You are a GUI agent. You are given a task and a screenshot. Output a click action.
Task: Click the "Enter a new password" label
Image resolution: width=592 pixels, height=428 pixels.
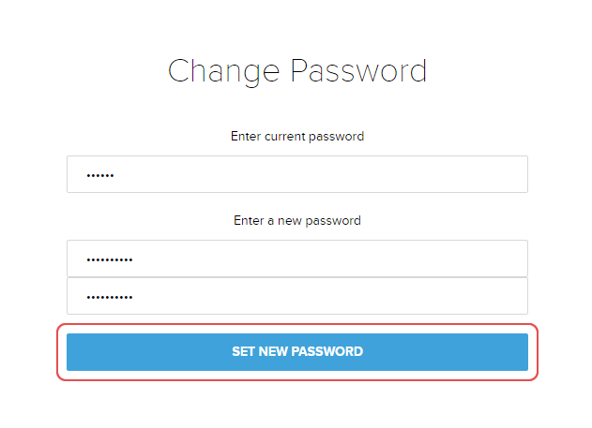[296, 221]
